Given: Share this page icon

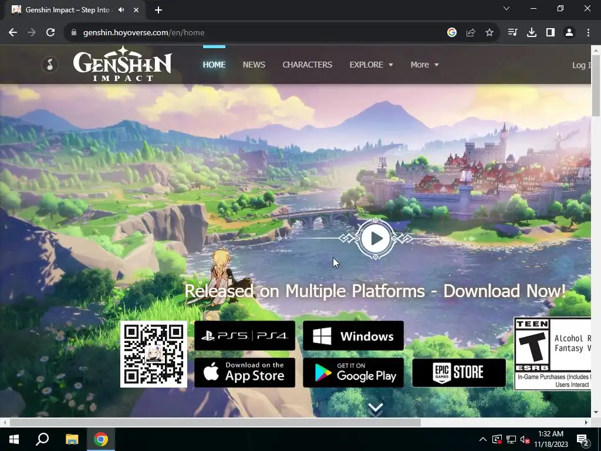Looking at the screenshot, I should (x=471, y=33).
